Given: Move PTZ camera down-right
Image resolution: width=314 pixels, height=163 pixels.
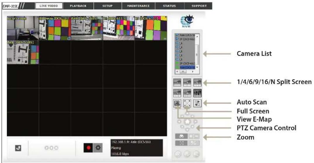Looking at the screenshot, I should [x=193, y=127].
